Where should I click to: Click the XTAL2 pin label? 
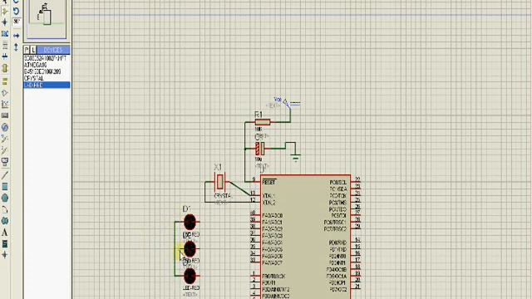(268, 203)
